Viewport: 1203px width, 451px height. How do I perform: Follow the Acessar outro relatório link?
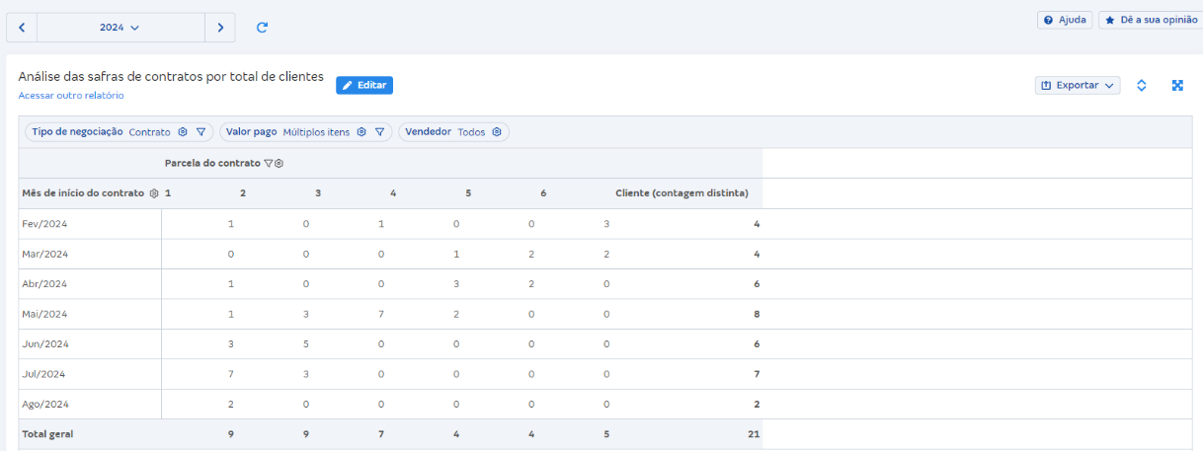pos(71,96)
